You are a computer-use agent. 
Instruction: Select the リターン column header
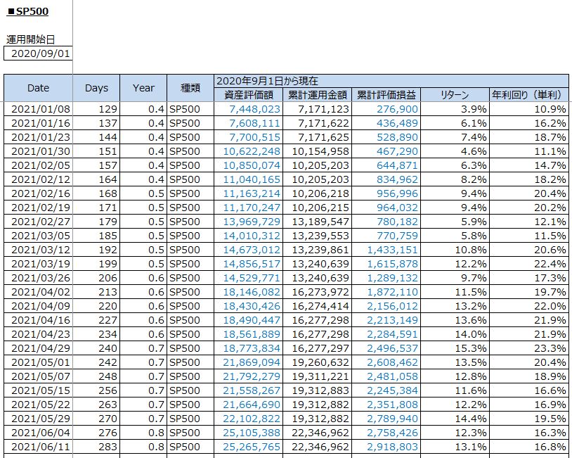pyautogui.click(x=455, y=95)
